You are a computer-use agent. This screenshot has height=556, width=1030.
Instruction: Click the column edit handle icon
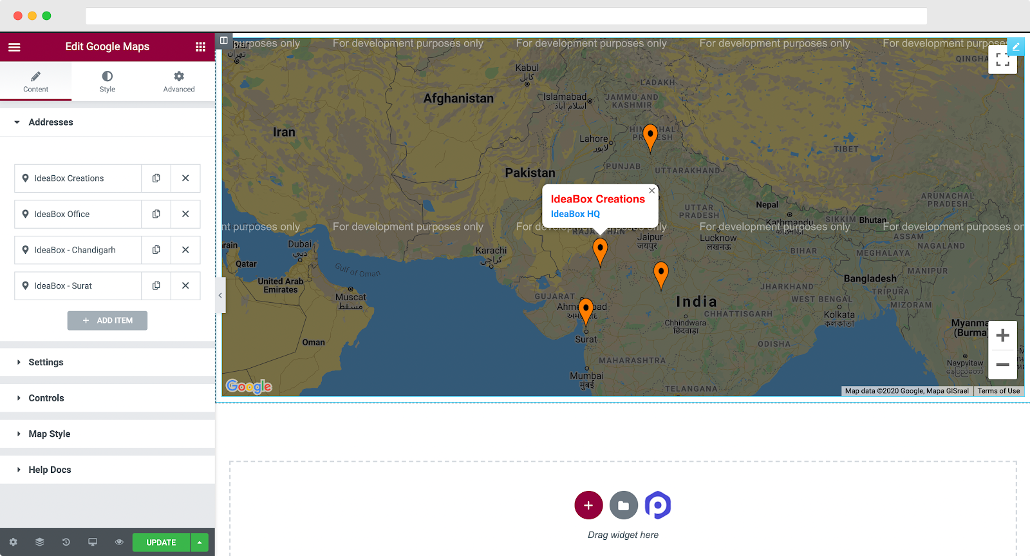click(223, 41)
